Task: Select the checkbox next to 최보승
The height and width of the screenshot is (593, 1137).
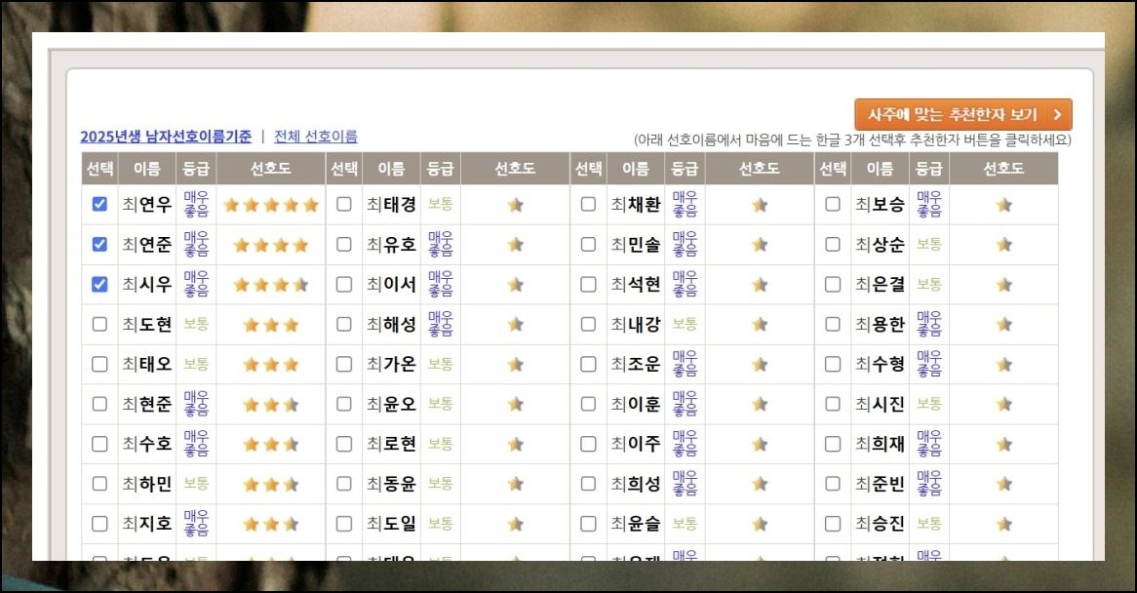Action: [x=833, y=205]
